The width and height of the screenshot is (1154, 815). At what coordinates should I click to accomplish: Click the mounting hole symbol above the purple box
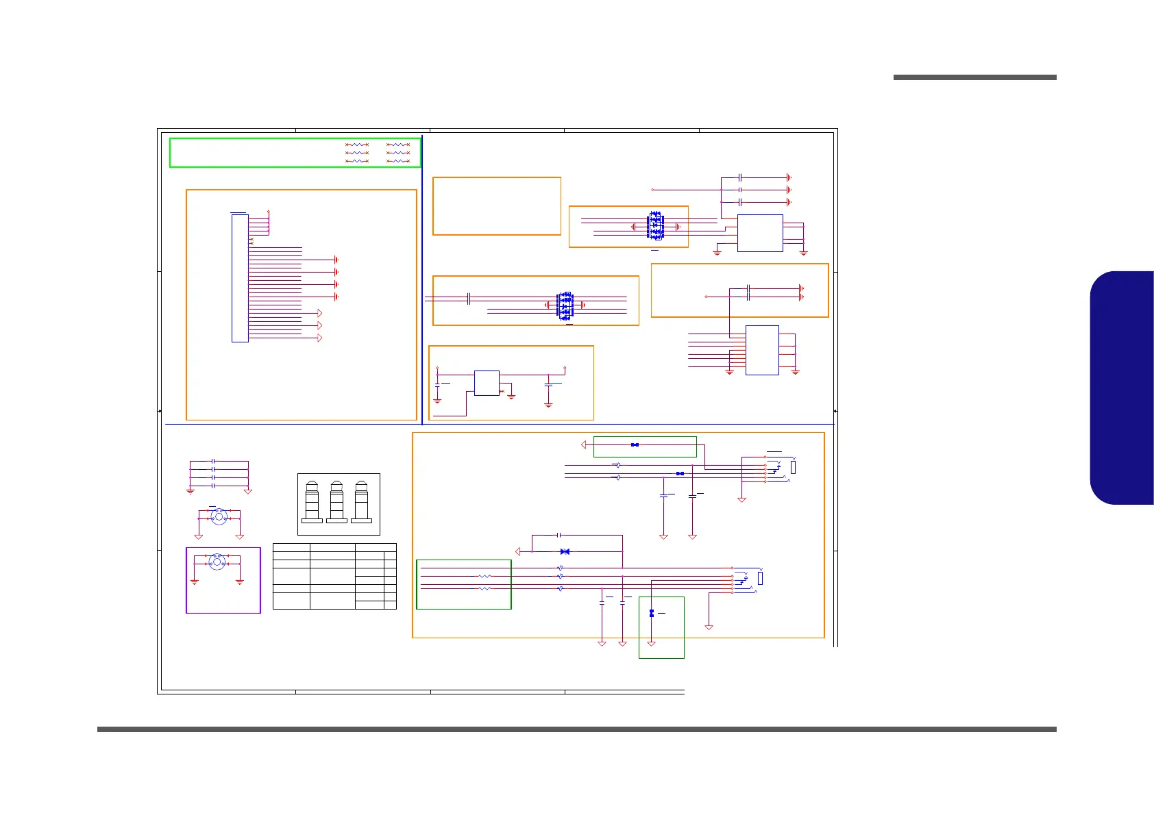pos(219,516)
